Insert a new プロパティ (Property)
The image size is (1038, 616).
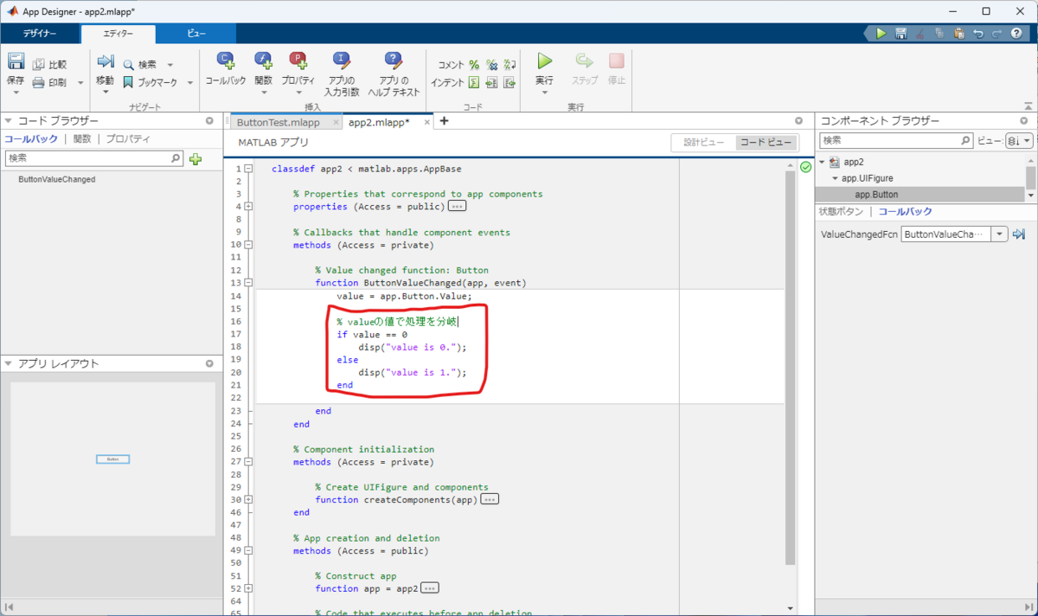298,60
